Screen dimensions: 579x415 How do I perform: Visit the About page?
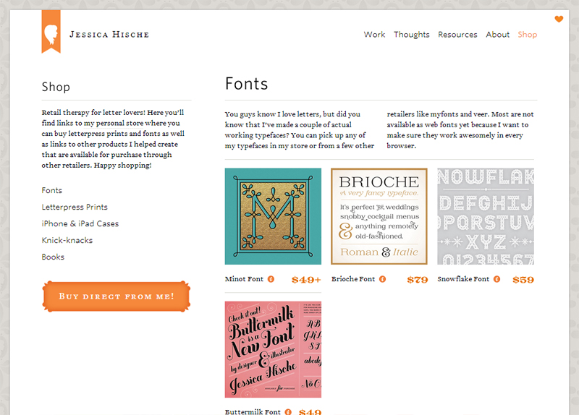click(497, 35)
